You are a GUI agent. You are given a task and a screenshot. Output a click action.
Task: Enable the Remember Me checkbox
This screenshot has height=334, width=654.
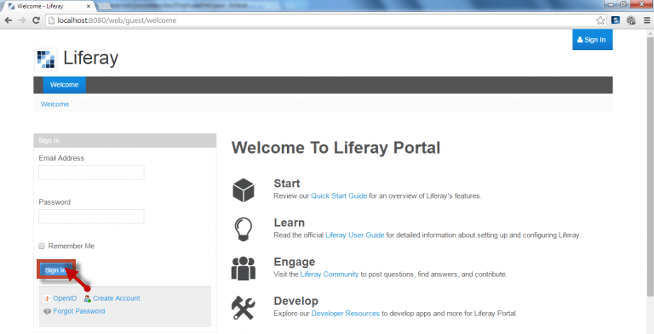tap(41, 246)
